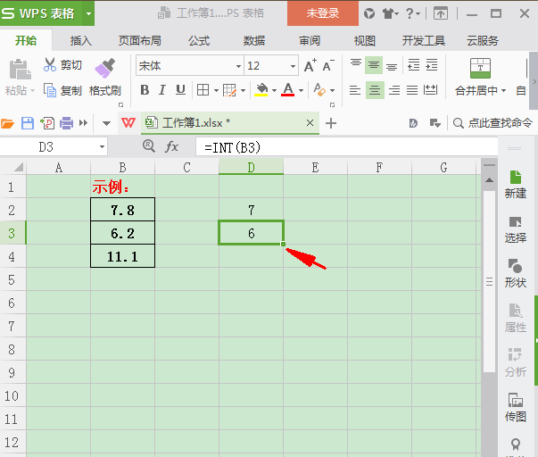Click the Cut scissors icon
Screen dimensions: 538x457
pos(50,65)
